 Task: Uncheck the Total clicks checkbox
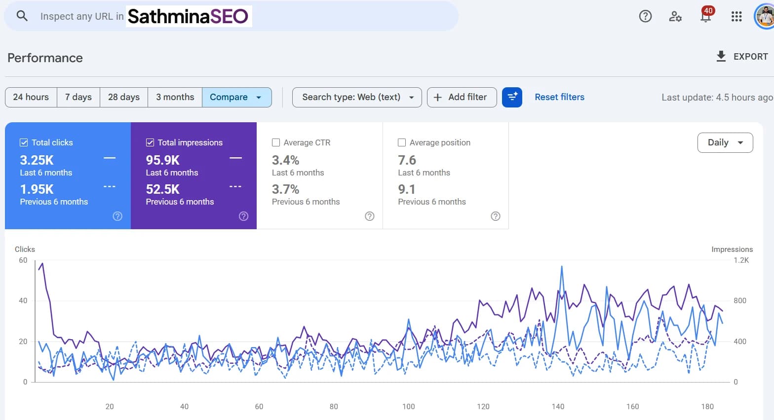click(x=24, y=142)
